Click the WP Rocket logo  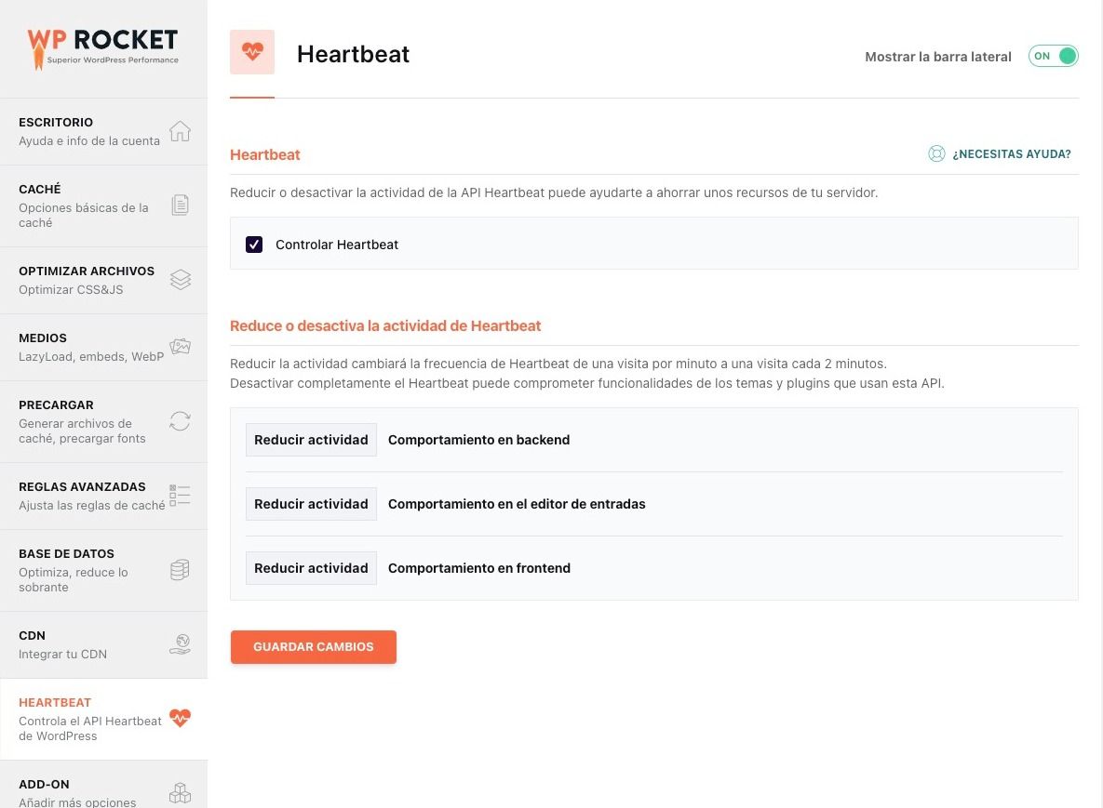click(x=102, y=48)
